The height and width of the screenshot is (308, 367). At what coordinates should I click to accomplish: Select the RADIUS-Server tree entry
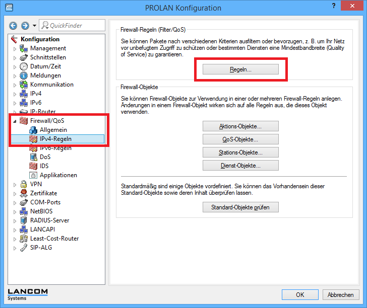(49, 220)
